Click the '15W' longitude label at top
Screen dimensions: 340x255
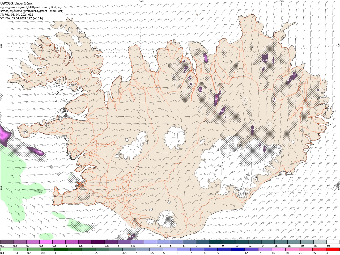(x=282, y=1)
